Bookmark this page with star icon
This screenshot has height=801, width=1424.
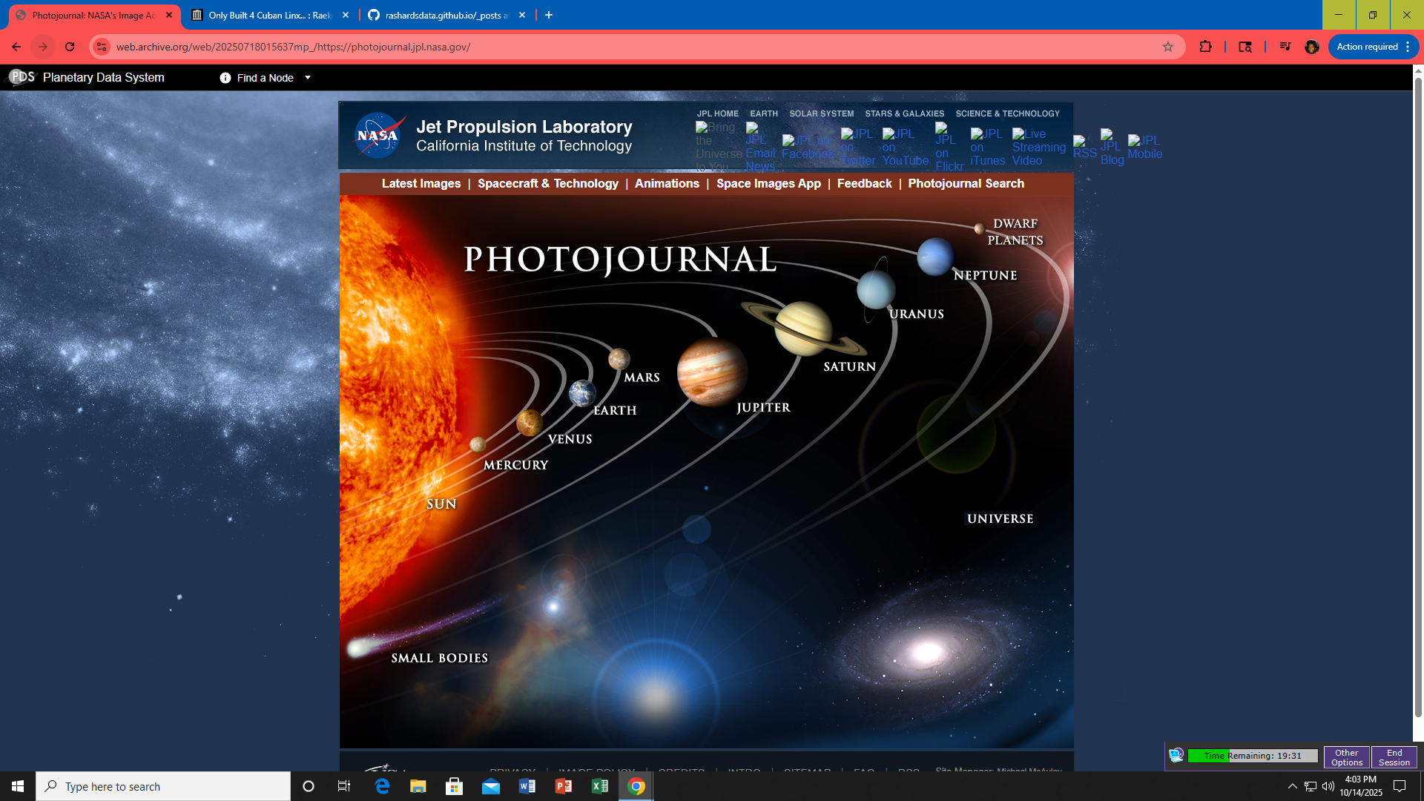coord(1168,47)
